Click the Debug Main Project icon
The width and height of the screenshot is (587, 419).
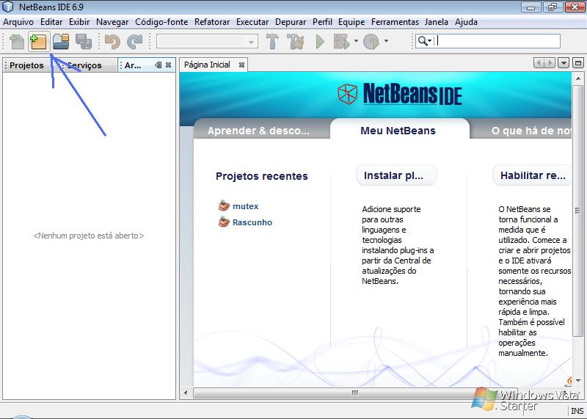342,42
